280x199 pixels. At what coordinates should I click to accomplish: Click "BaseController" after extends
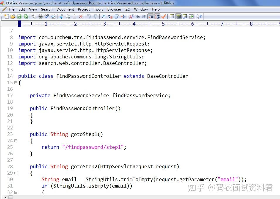point(167,76)
